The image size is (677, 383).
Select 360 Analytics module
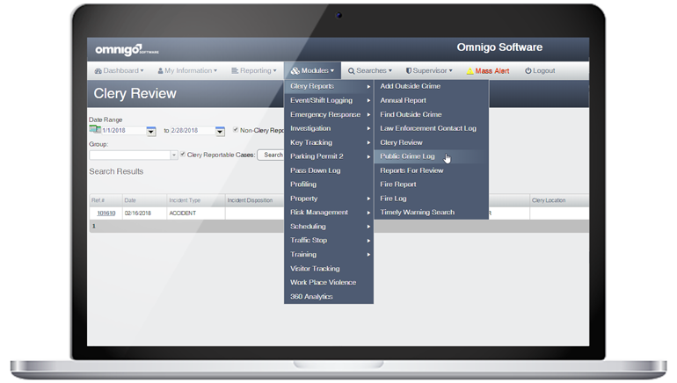[x=329, y=296]
